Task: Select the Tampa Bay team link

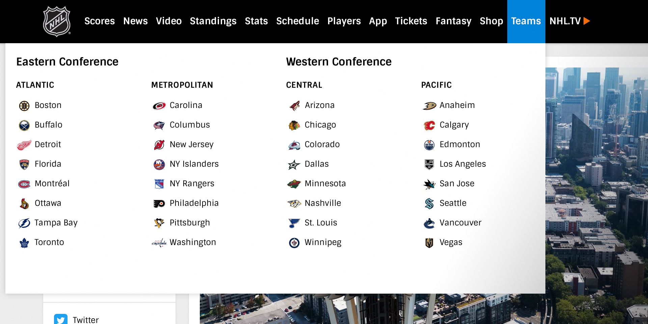Action: pyautogui.click(x=48, y=223)
